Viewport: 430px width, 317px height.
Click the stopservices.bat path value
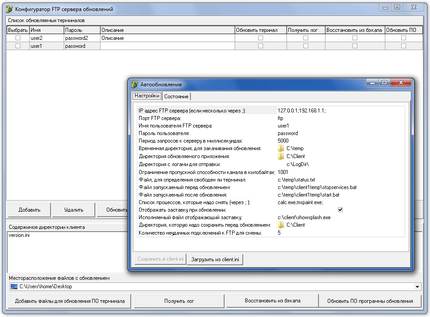(x=317, y=187)
